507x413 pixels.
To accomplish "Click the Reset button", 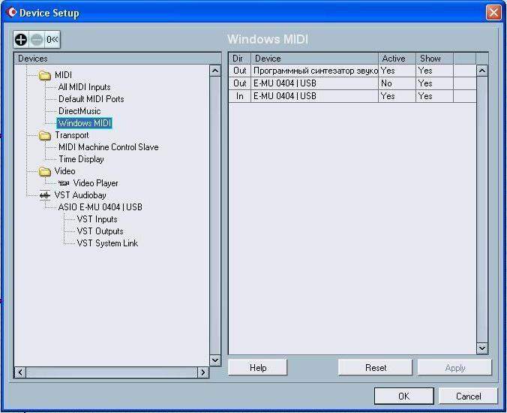I will pyautogui.click(x=376, y=368).
